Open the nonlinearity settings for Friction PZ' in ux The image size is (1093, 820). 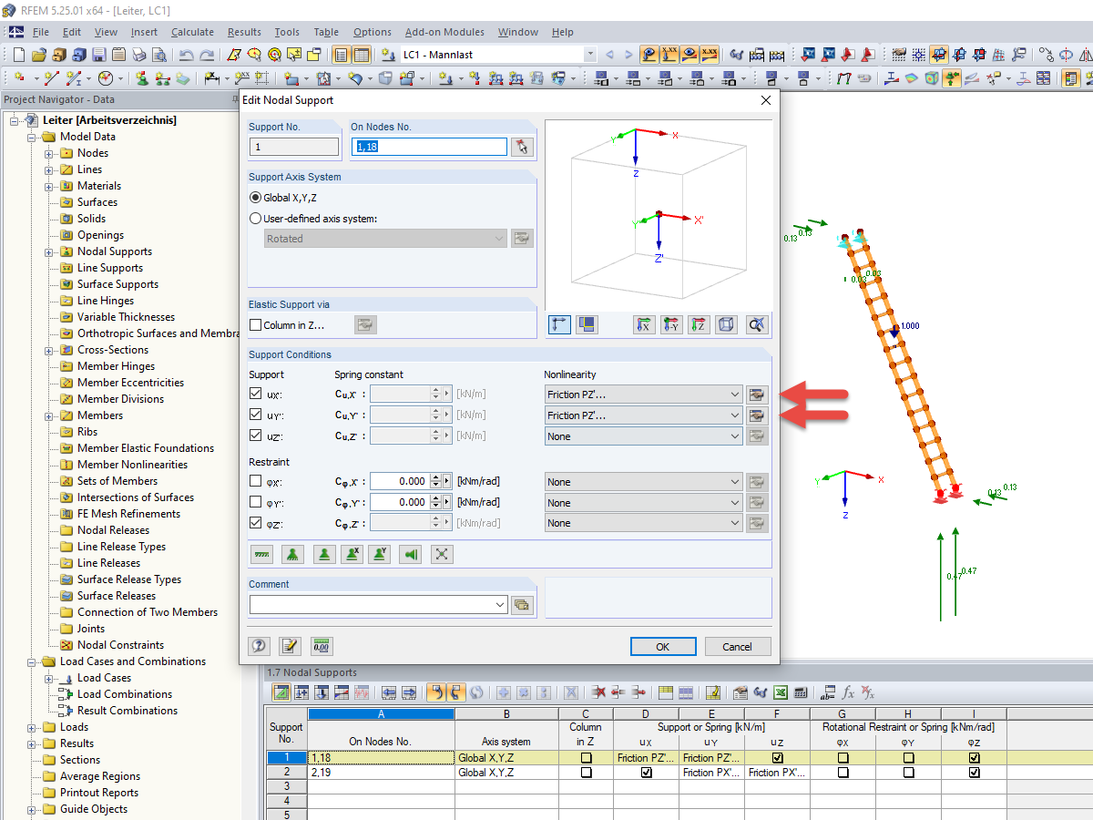757,394
